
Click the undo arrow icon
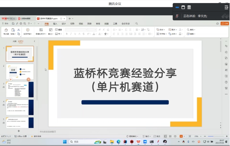(x=29, y=24)
